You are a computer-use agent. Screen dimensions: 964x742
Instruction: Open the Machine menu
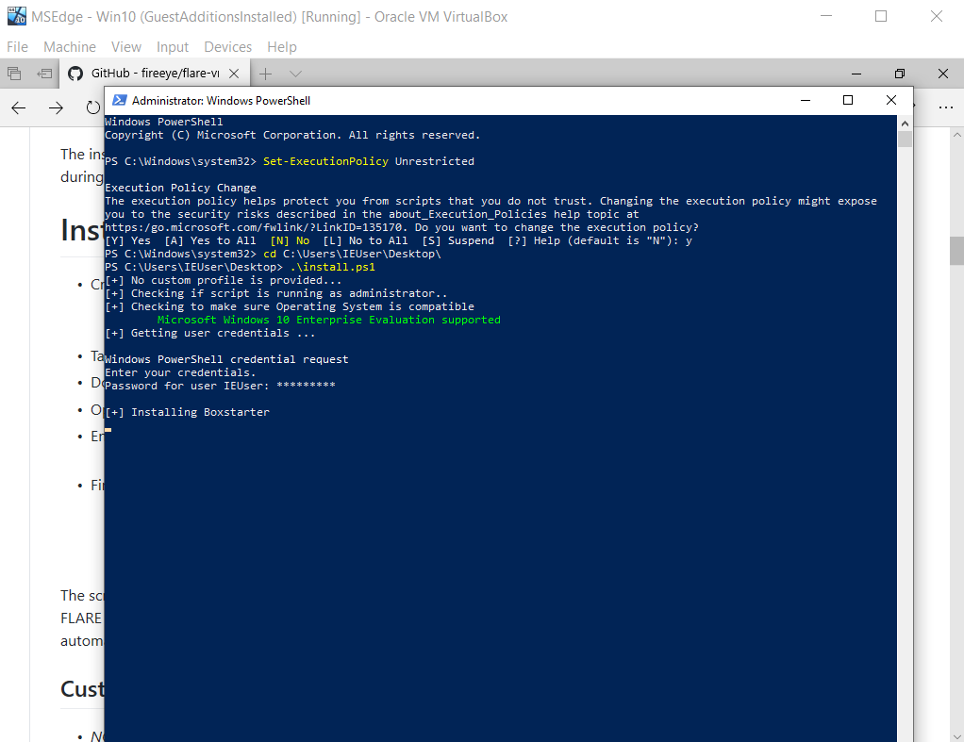(70, 47)
